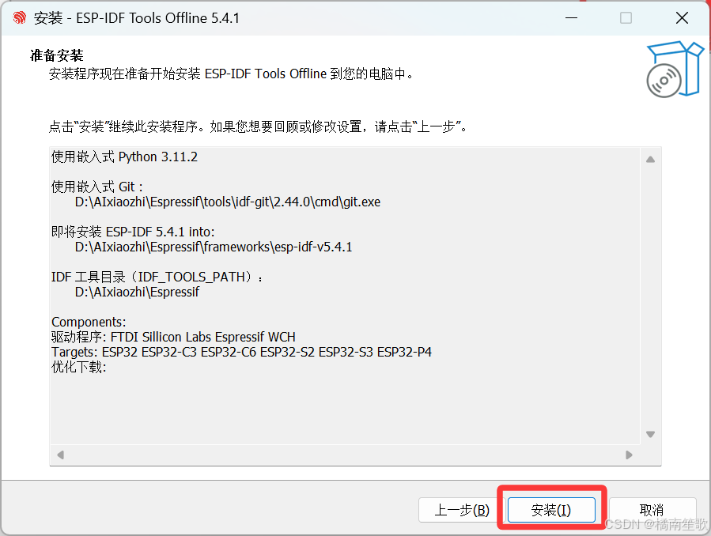Click the installer box-and-disc icon
Screen dimensions: 711x536
point(675,70)
